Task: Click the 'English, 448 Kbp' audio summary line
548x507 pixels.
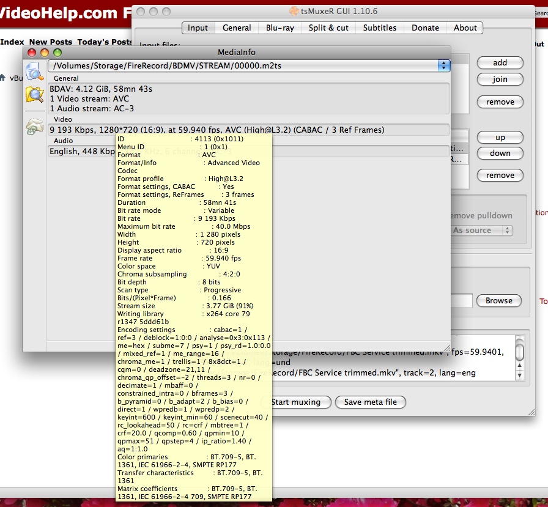Action: [x=82, y=151]
